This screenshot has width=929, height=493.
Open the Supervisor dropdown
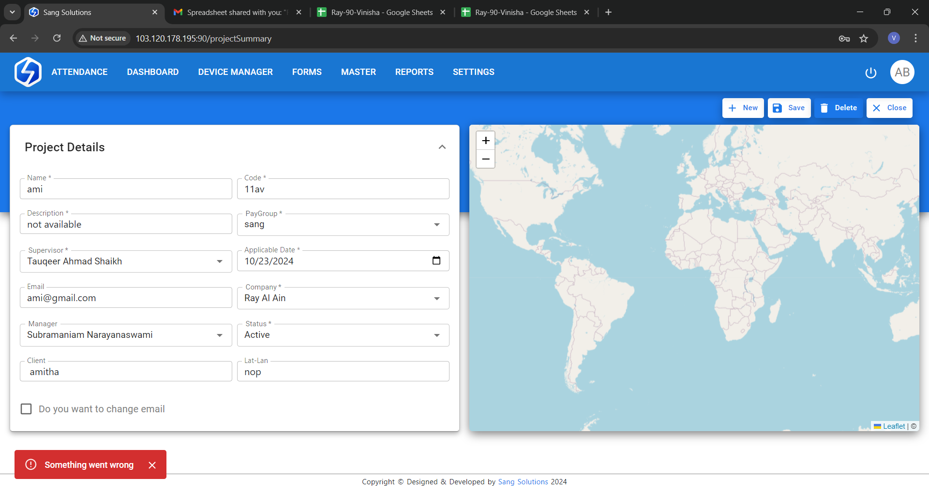pos(219,261)
